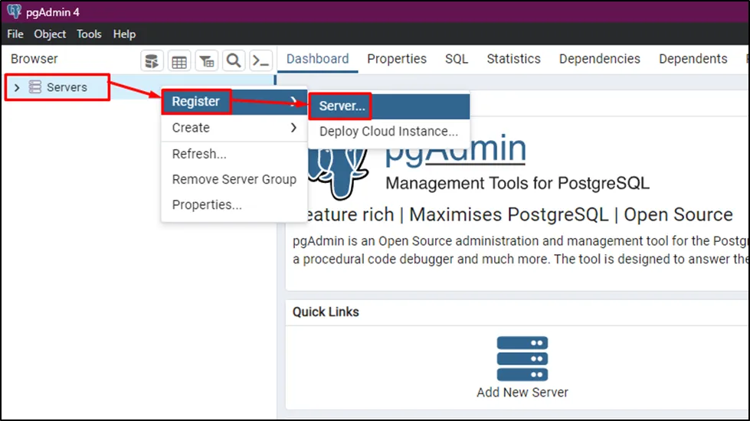The width and height of the screenshot is (750, 421).
Task: Choose Server... in the Register submenu
Action: click(x=389, y=106)
